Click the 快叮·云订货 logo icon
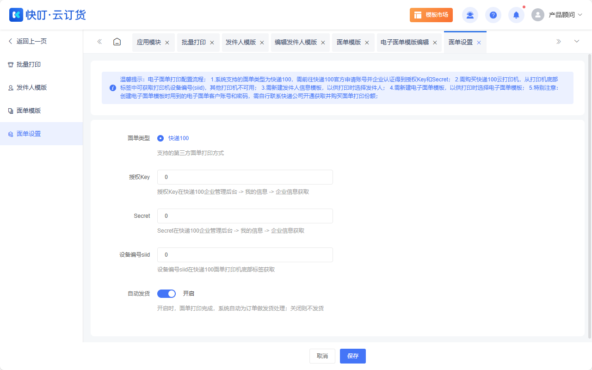The width and height of the screenshot is (592, 370). (x=16, y=15)
